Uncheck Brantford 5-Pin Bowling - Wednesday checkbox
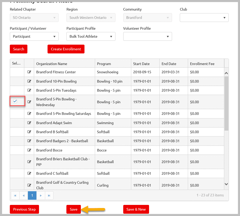The width and height of the screenshot is (240, 216). point(15,101)
